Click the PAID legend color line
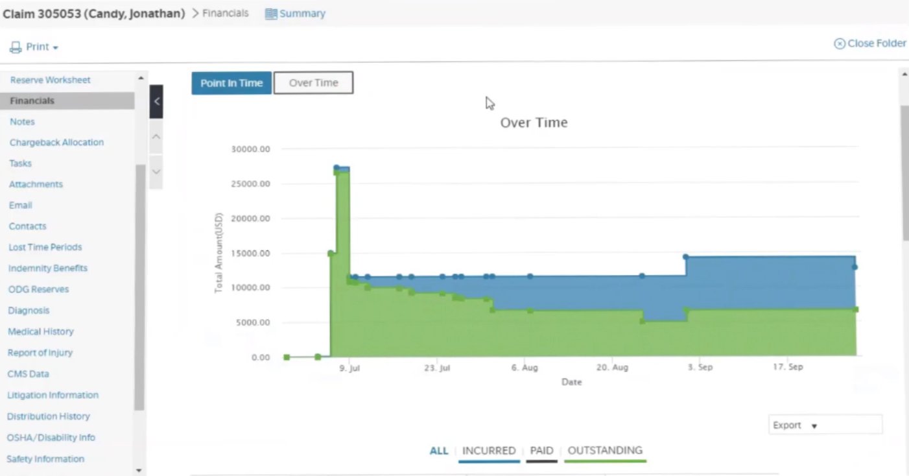This screenshot has height=476, width=909. click(541, 461)
